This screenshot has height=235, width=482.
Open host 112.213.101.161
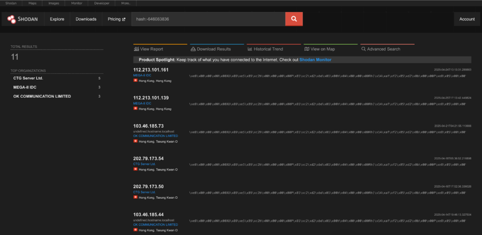(151, 70)
